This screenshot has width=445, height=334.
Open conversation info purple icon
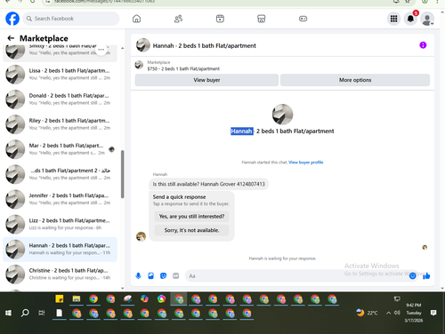[x=423, y=45]
